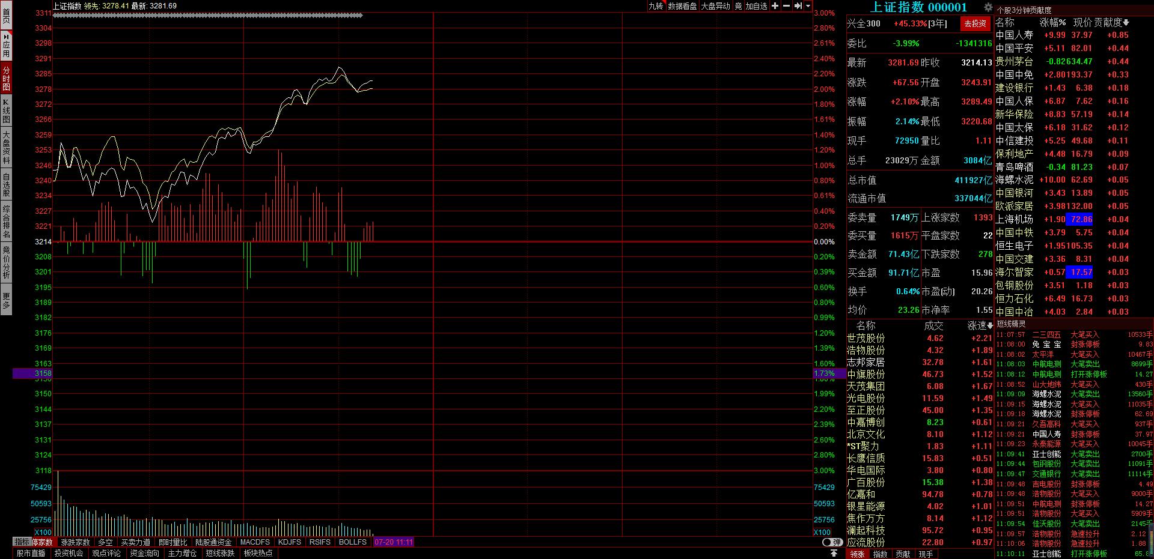Viewport: 1154px width, 559px height.
Task: Toggle the 弹 popup switch
Action: [832, 542]
